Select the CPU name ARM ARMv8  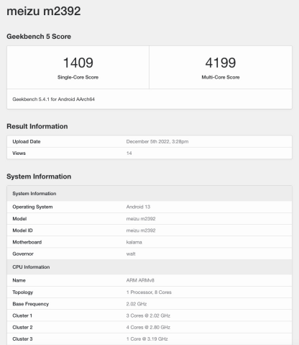click(x=140, y=280)
